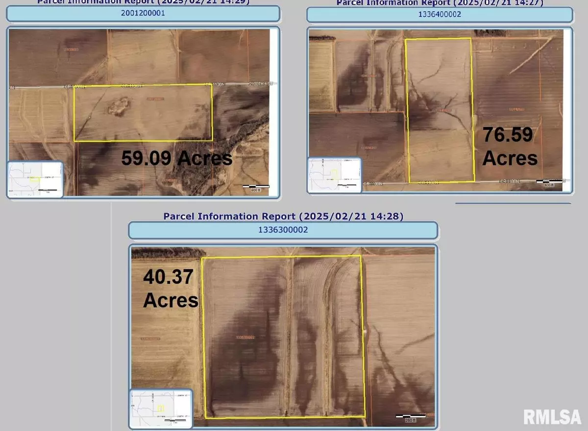
Task: Open the locator inset in the 76.59 acre map
Action: 334,175
